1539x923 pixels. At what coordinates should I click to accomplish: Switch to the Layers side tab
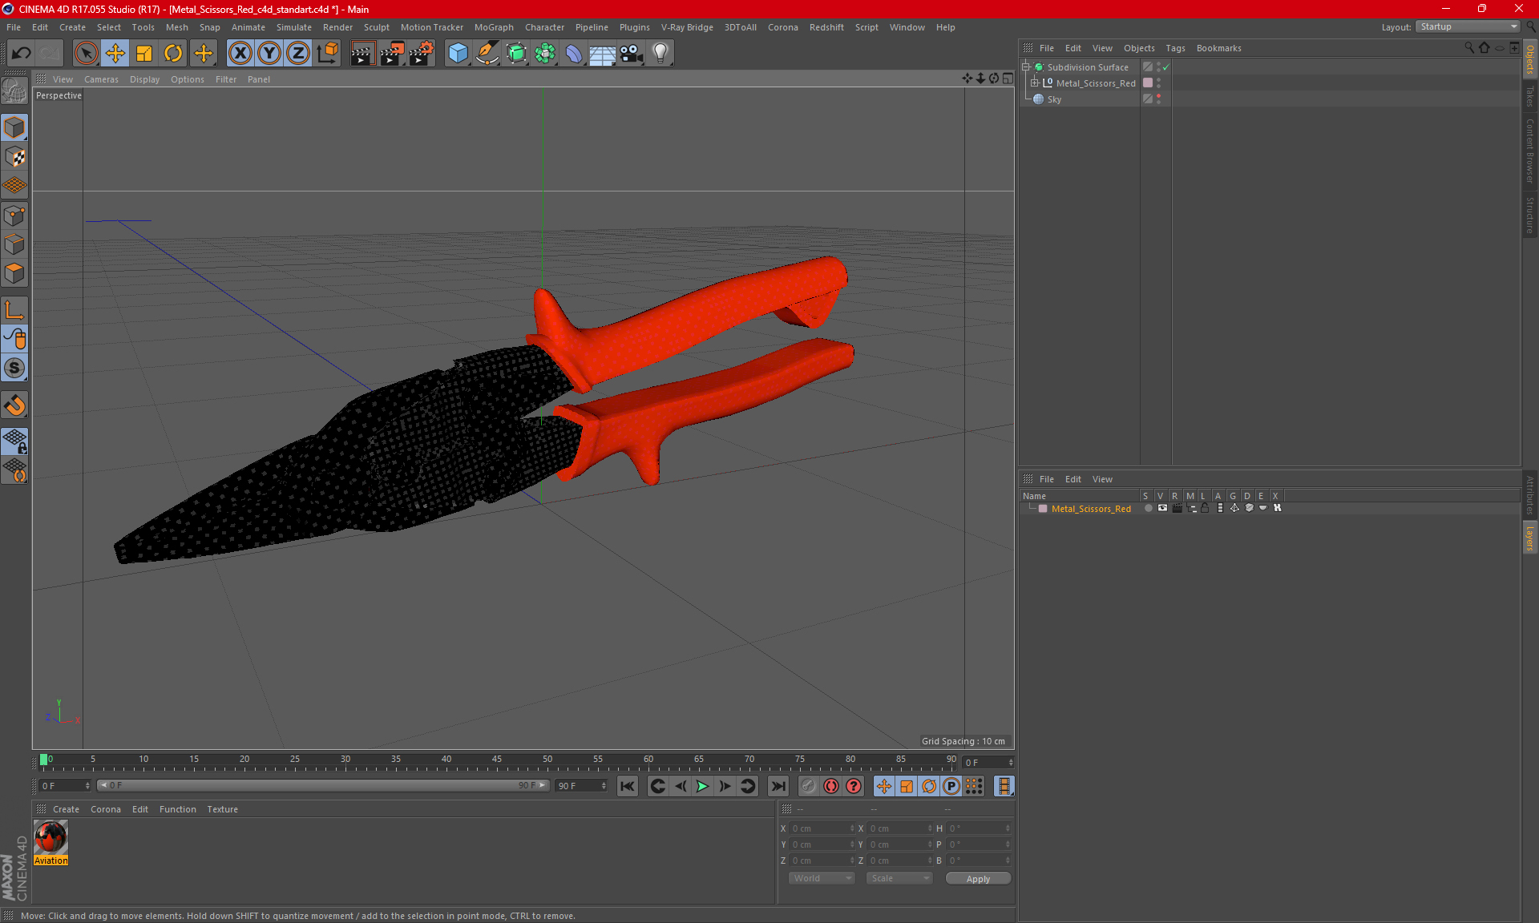click(x=1530, y=538)
